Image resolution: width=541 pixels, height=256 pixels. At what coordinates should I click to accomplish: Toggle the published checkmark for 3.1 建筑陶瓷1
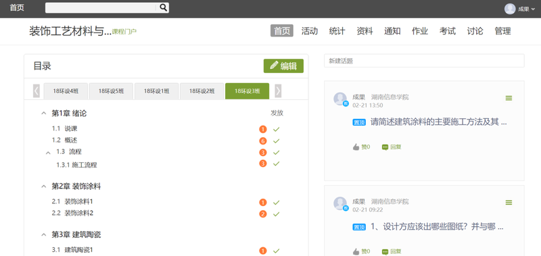(276, 251)
